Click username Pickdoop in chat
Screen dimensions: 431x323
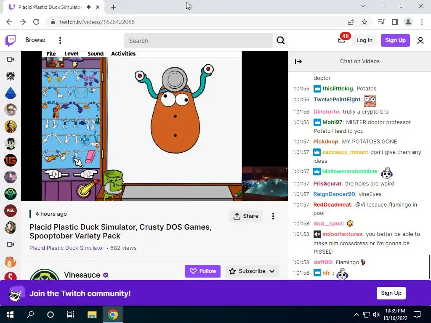(326, 142)
